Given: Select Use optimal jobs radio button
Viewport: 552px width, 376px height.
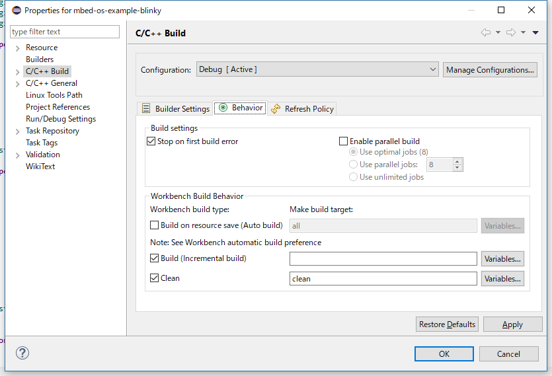Looking at the screenshot, I should [x=353, y=152].
